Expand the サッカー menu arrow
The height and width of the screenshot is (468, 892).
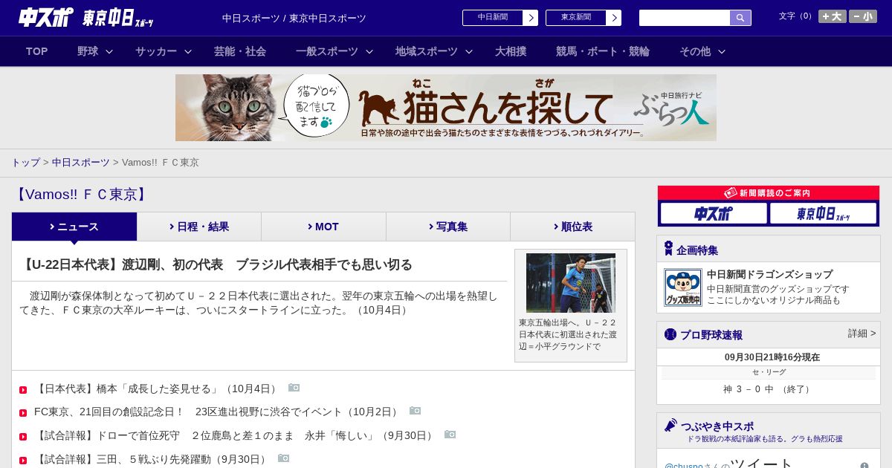click(x=188, y=52)
